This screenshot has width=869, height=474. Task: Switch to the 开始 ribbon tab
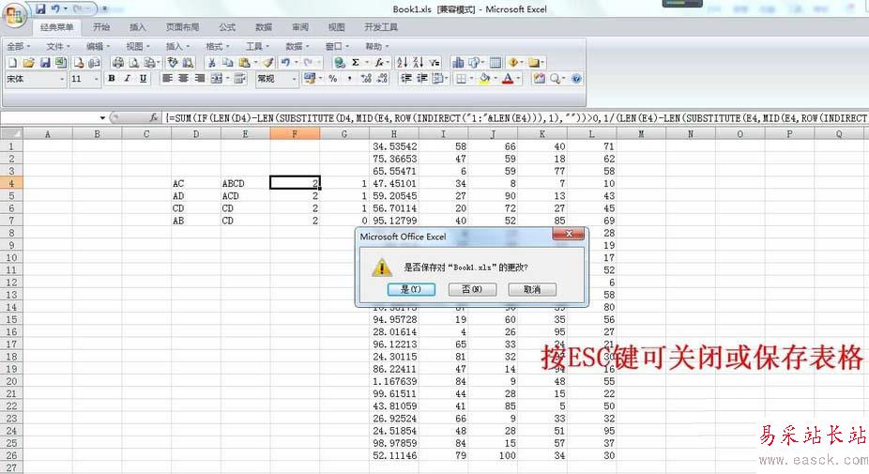pos(101,27)
